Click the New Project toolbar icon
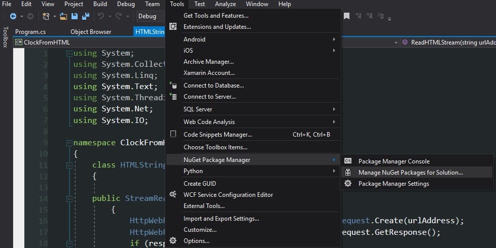The width and height of the screenshot is (496, 248). pyautogui.click(x=46, y=16)
